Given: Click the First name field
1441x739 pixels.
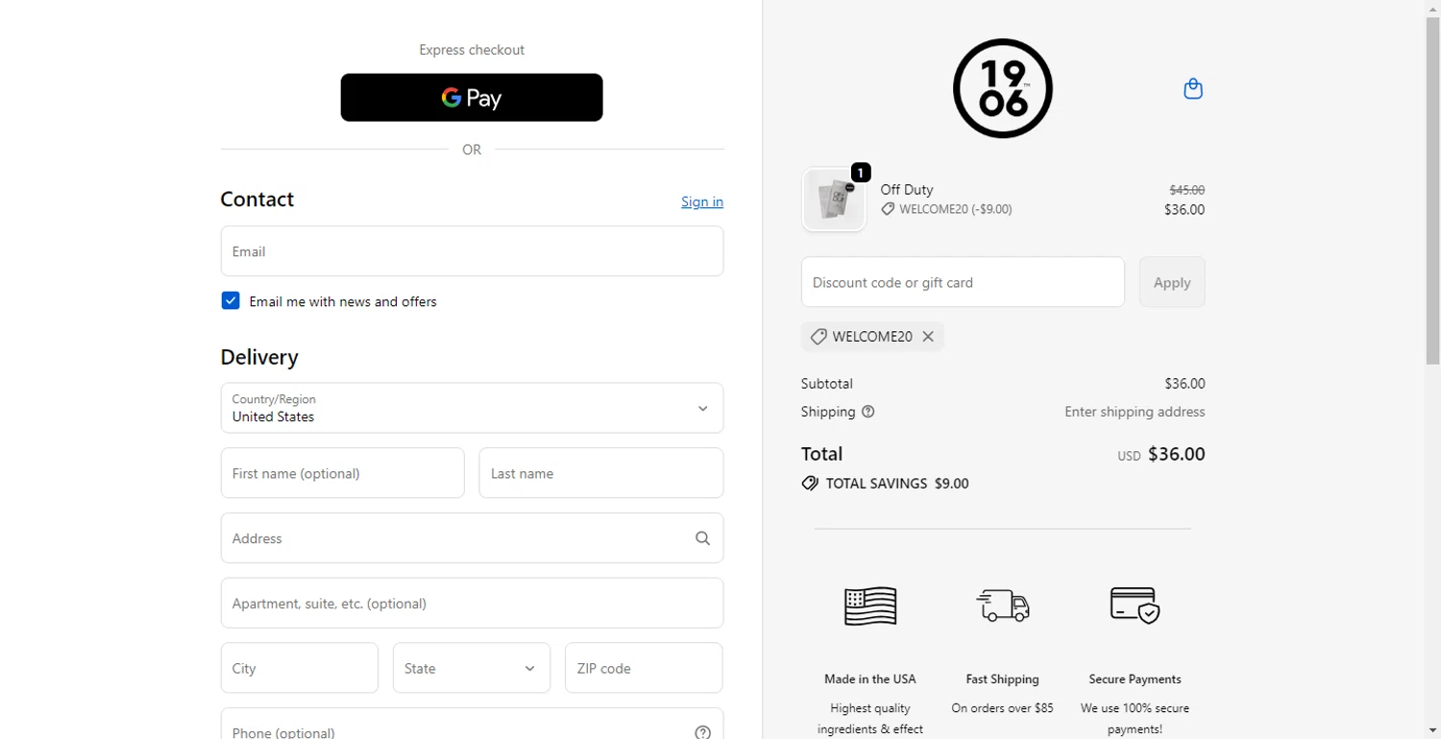Looking at the screenshot, I should coord(343,473).
